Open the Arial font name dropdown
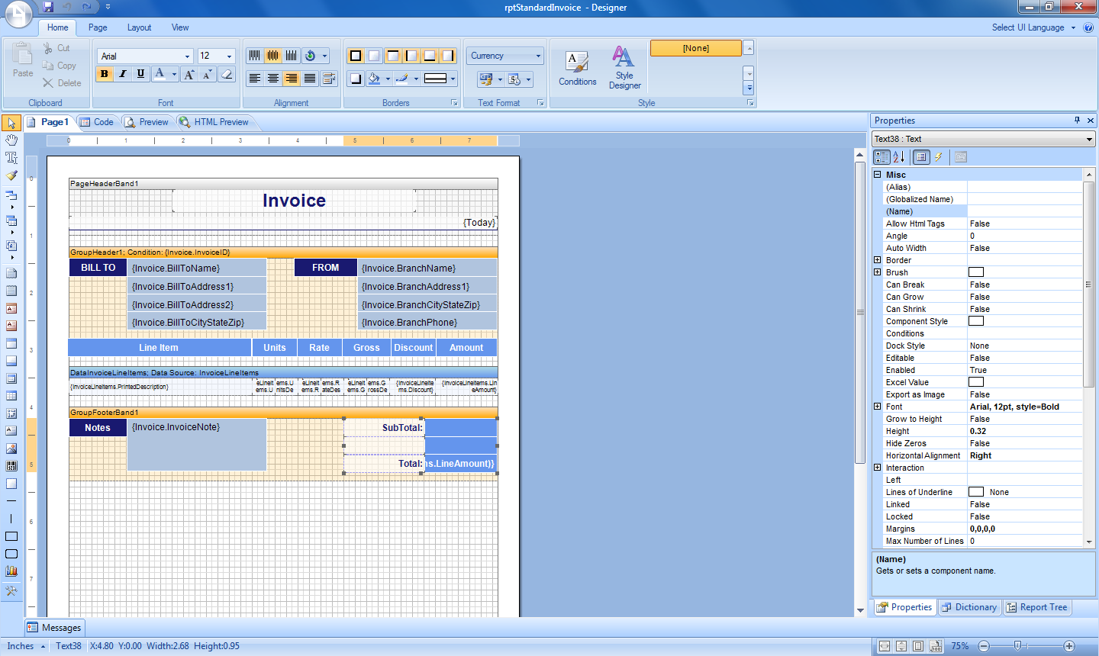1099x656 pixels. coord(187,56)
